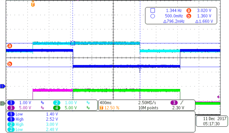Click the 2.52 V High measurement value

pyautogui.click(x=52, y=119)
